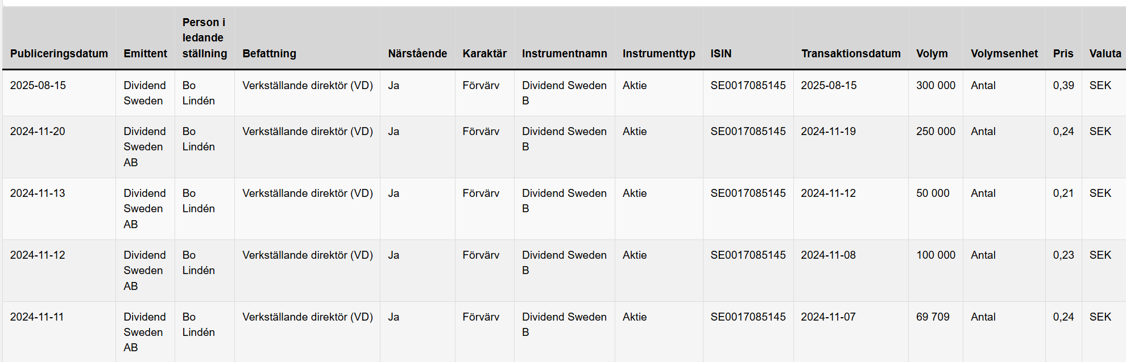Sort by Karaktär column header
Image resolution: width=1126 pixels, height=362 pixels.
pos(485,53)
